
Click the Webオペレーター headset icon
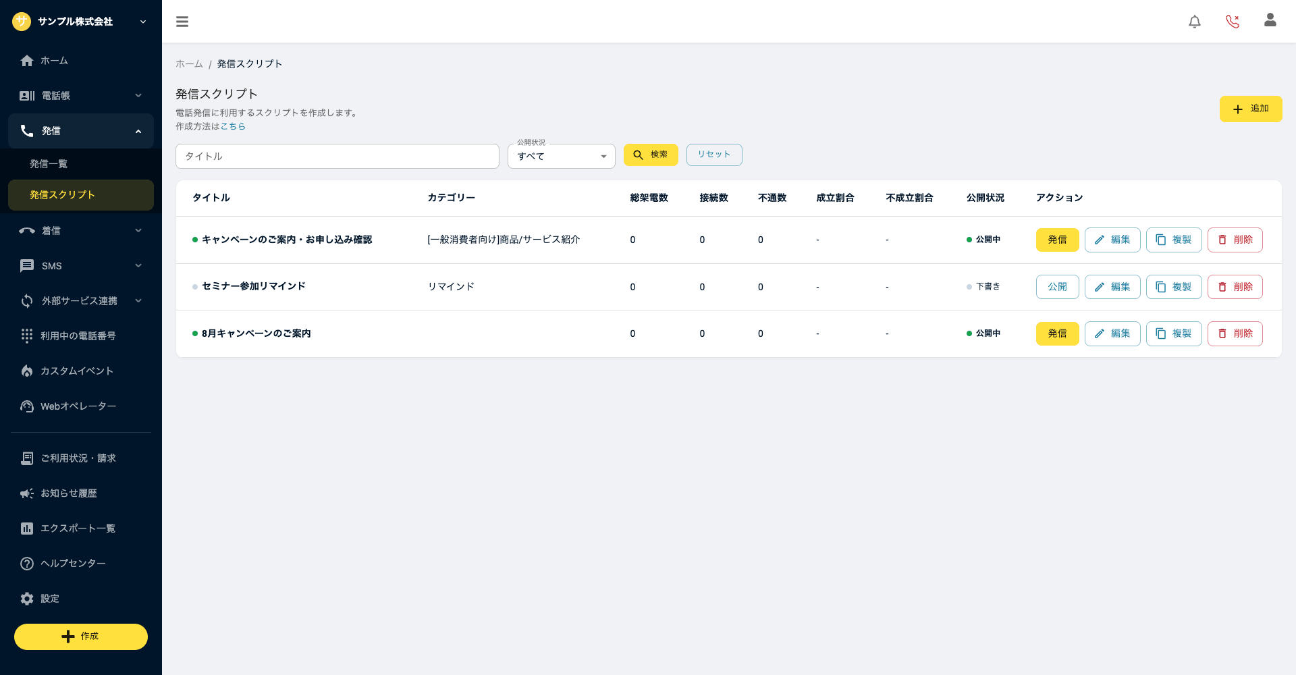tap(27, 406)
